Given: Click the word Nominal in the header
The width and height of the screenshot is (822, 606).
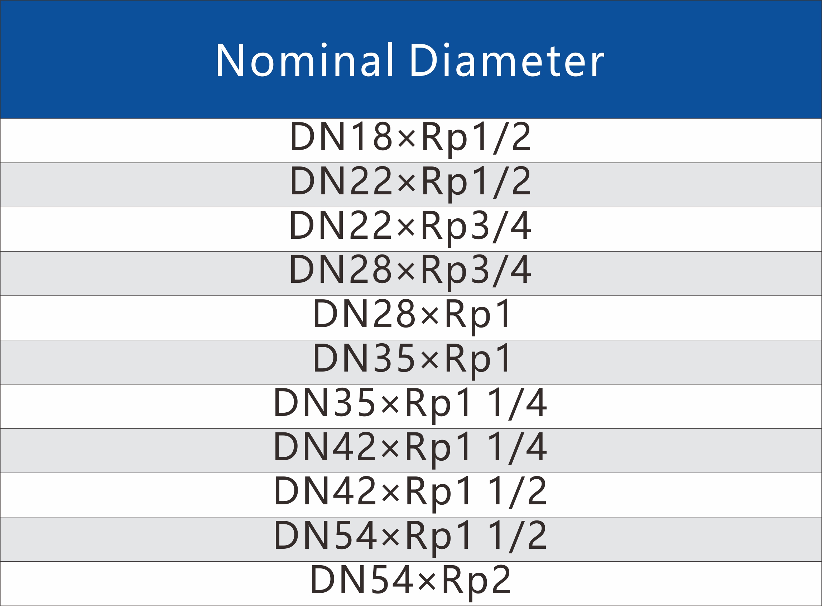Looking at the screenshot, I should [304, 59].
